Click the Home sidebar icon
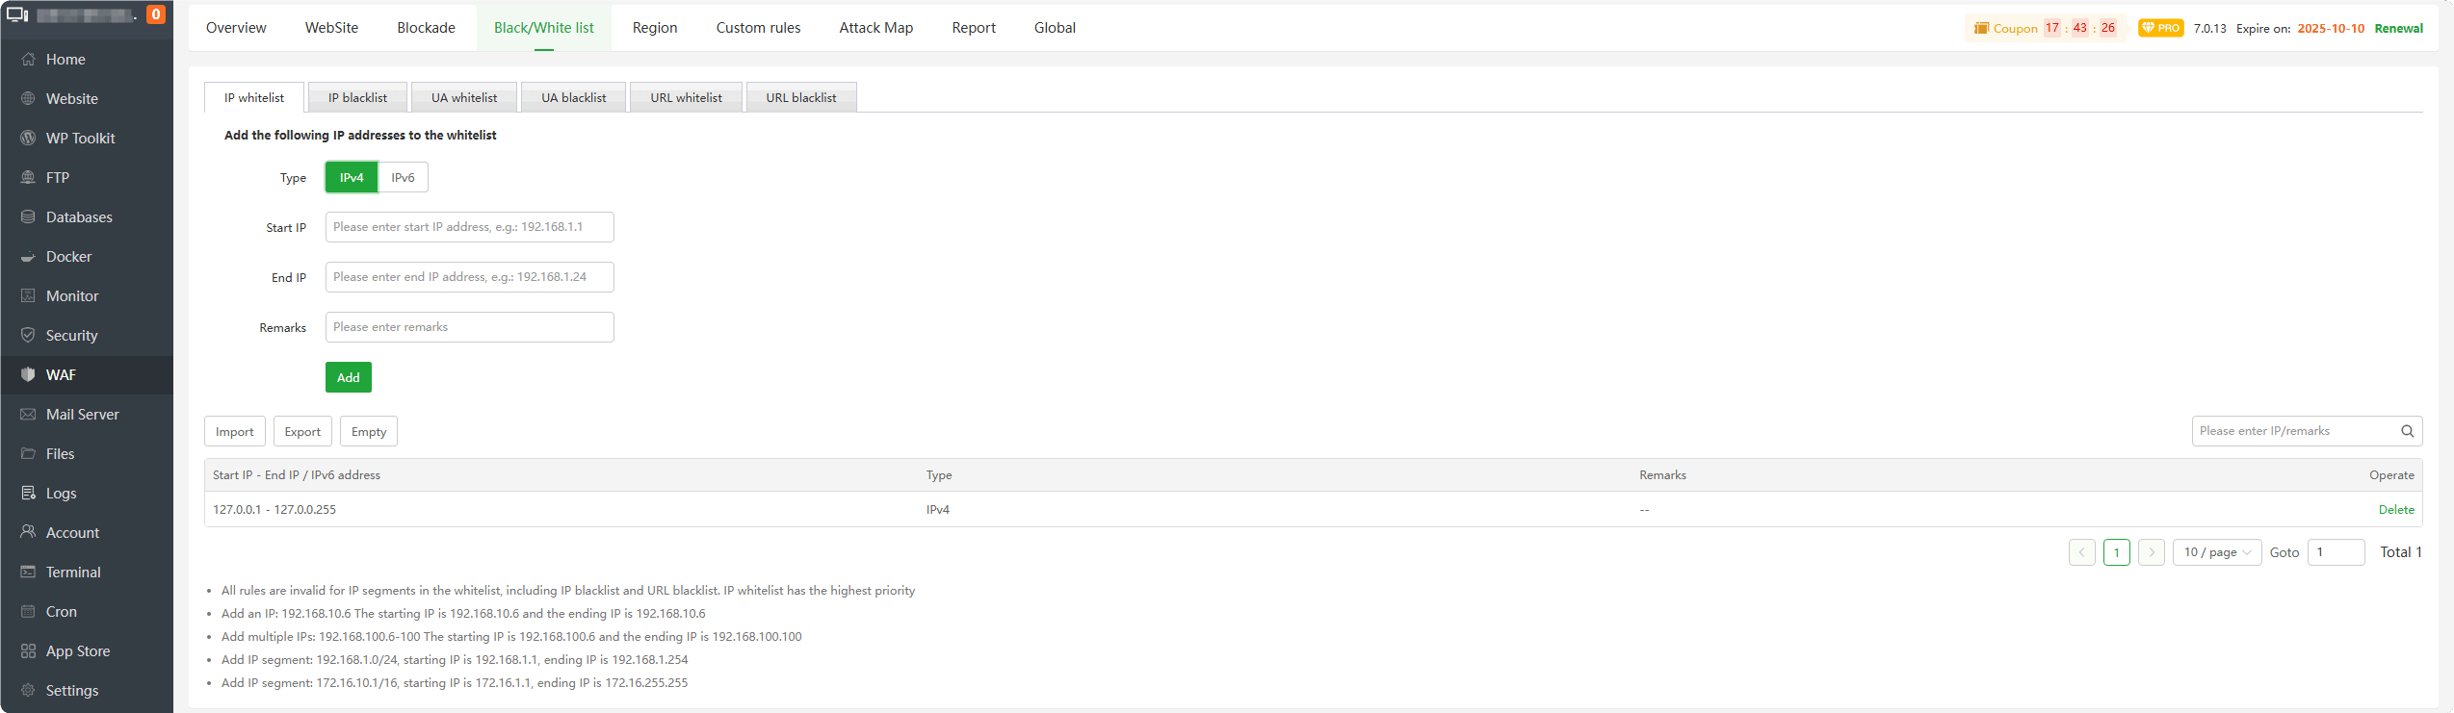 [x=28, y=59]
